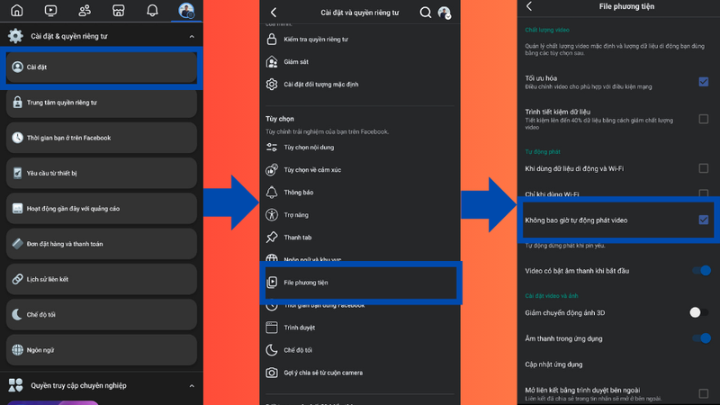720x405 pixels.
Task: Toggle Âm thanh trong ứng dụng switch
Action: coord(702,338)
